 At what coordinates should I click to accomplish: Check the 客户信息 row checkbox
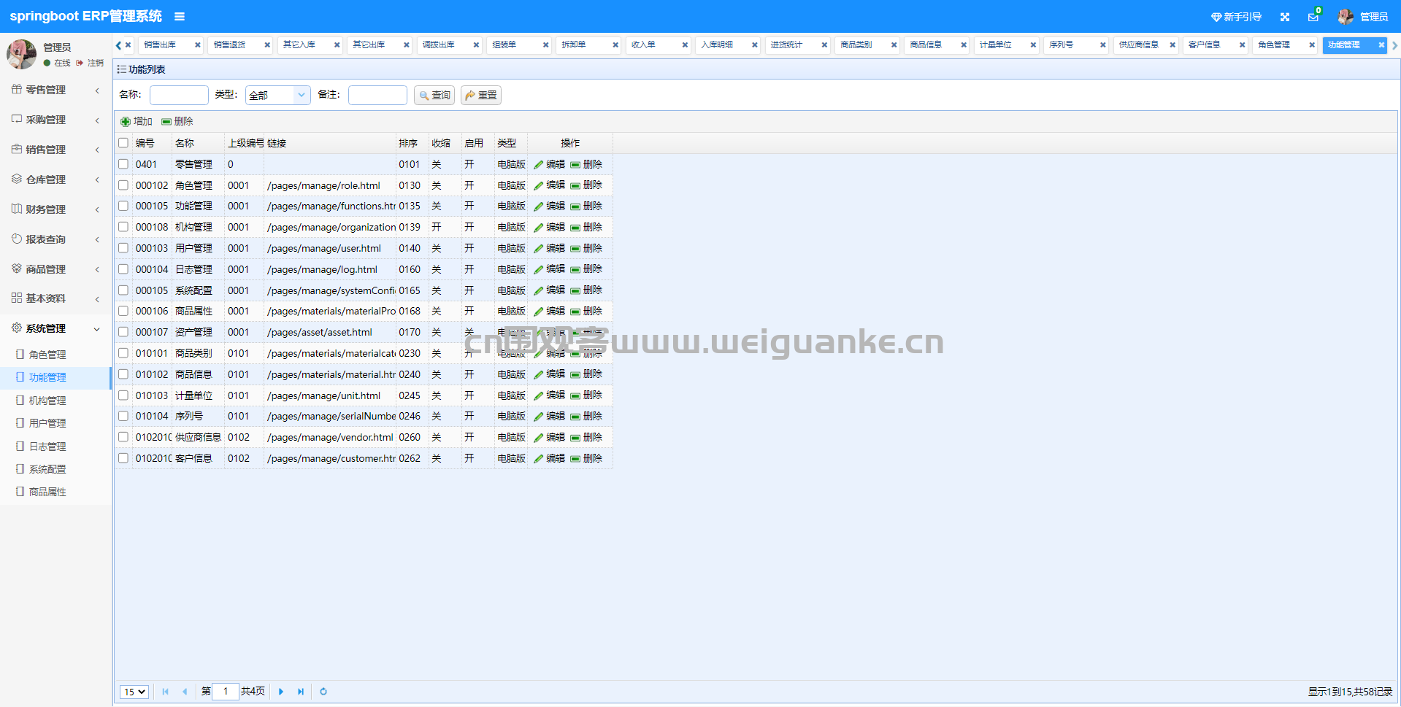click(x=123, y=458)
